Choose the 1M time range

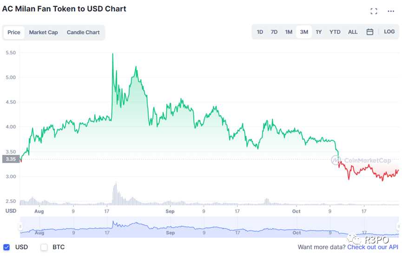289,32
